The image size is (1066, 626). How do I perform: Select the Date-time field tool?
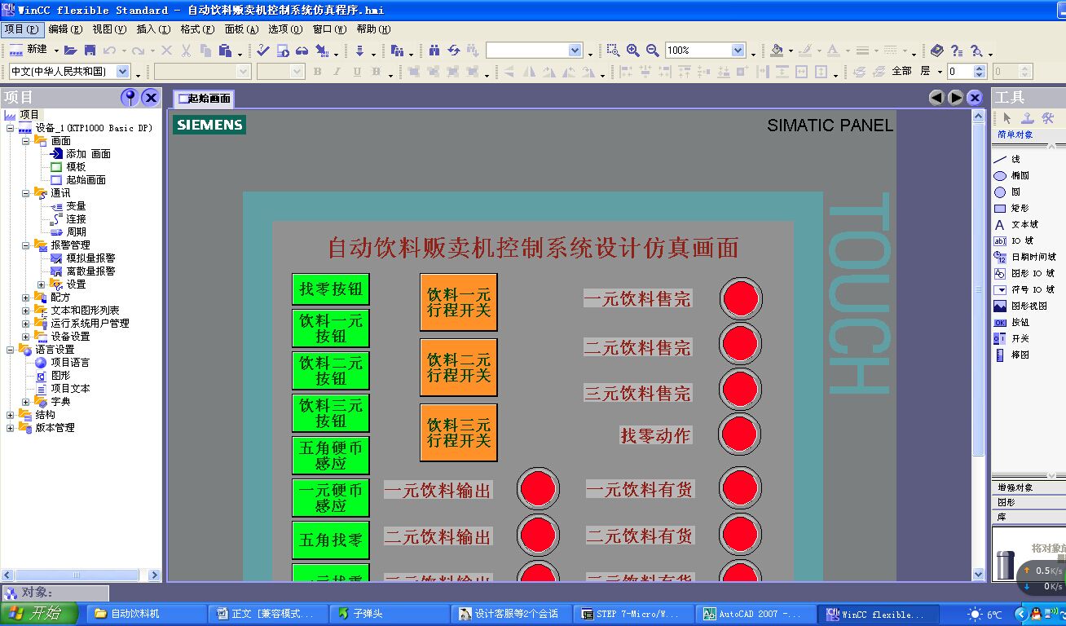(1024, 257)
